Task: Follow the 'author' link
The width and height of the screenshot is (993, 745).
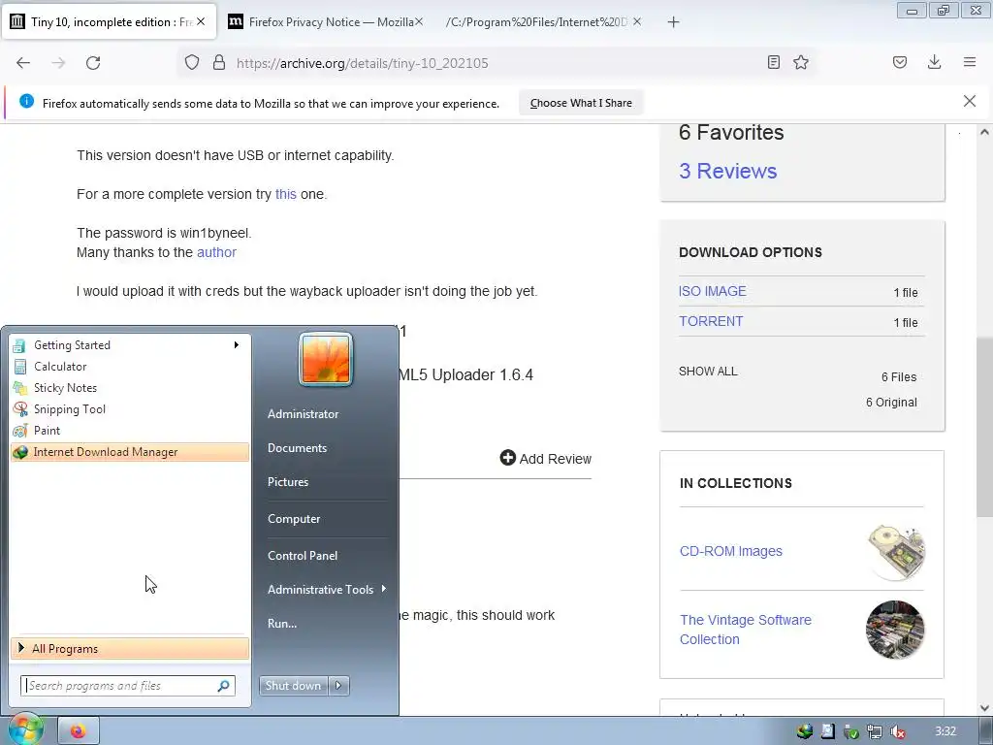Action: click(216, 252)
